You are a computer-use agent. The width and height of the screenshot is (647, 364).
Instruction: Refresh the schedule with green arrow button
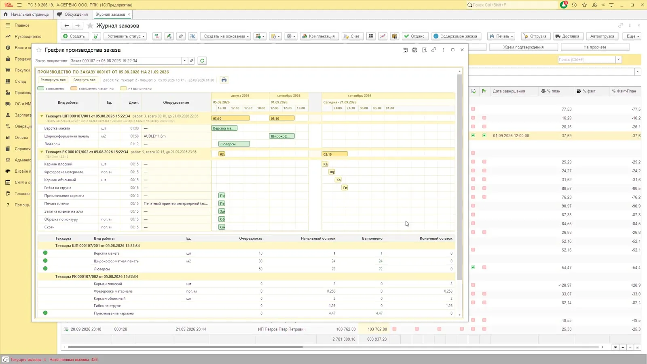point(202,61)
